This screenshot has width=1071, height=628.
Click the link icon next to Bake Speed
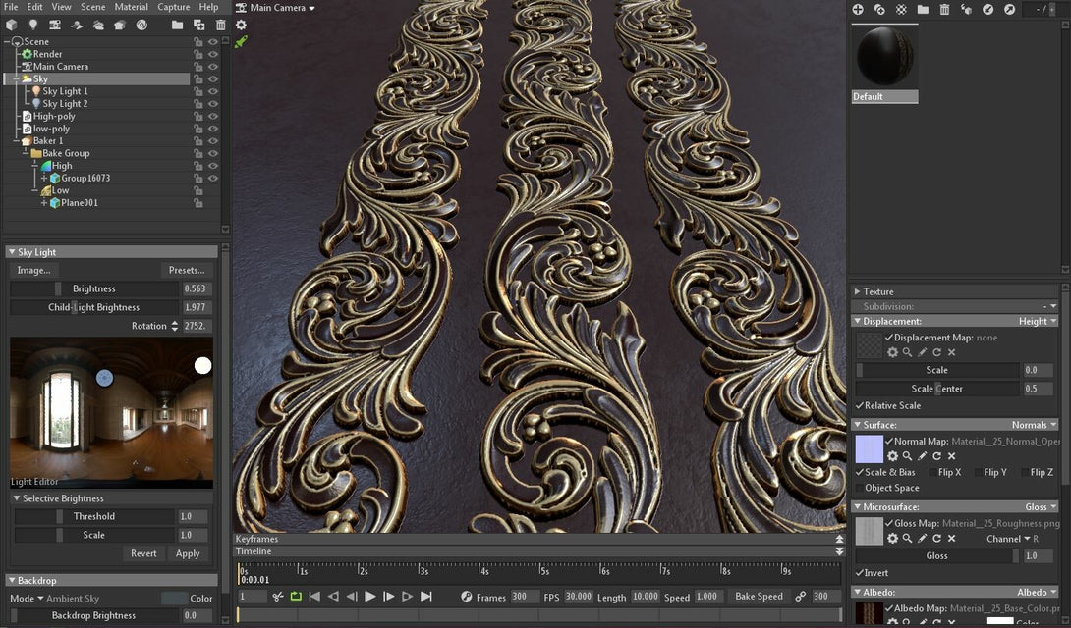[x=800, y=597]
